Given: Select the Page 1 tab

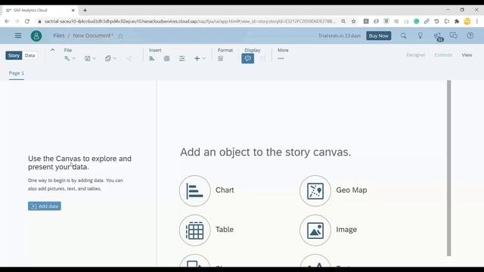Looking at the screenshot, I should click(17, 73).
